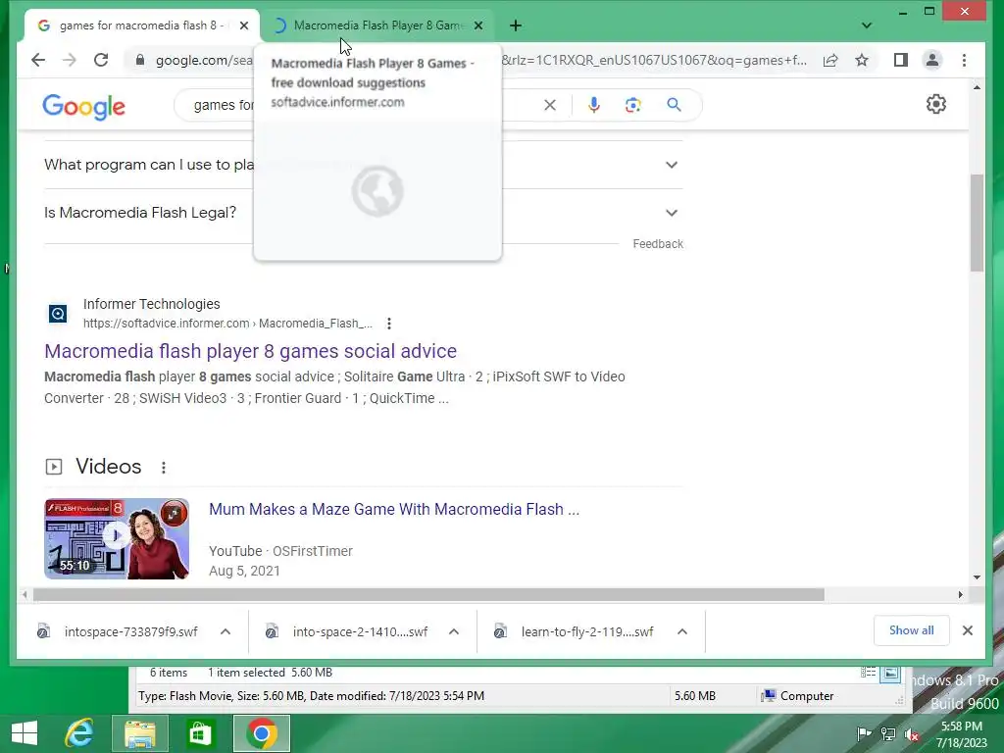Switch to Macromedia Flash Player 8 Games tab
The image size is (1004, 753).
click(x=377, y=25)
